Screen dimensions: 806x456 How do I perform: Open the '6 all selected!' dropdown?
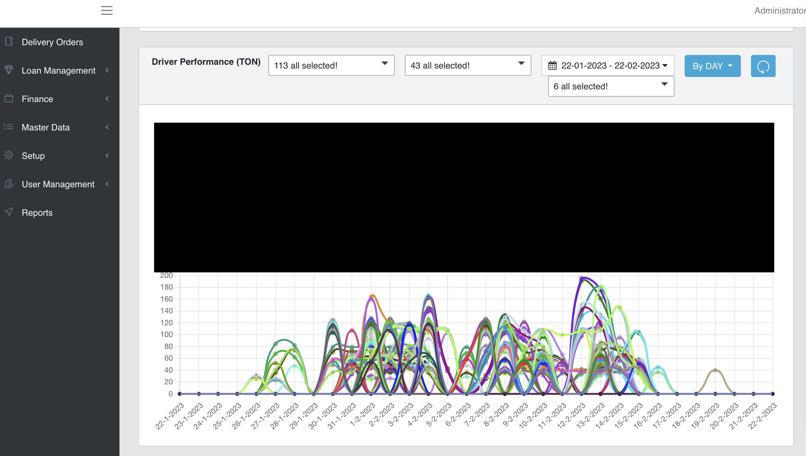tap(611, 86)
